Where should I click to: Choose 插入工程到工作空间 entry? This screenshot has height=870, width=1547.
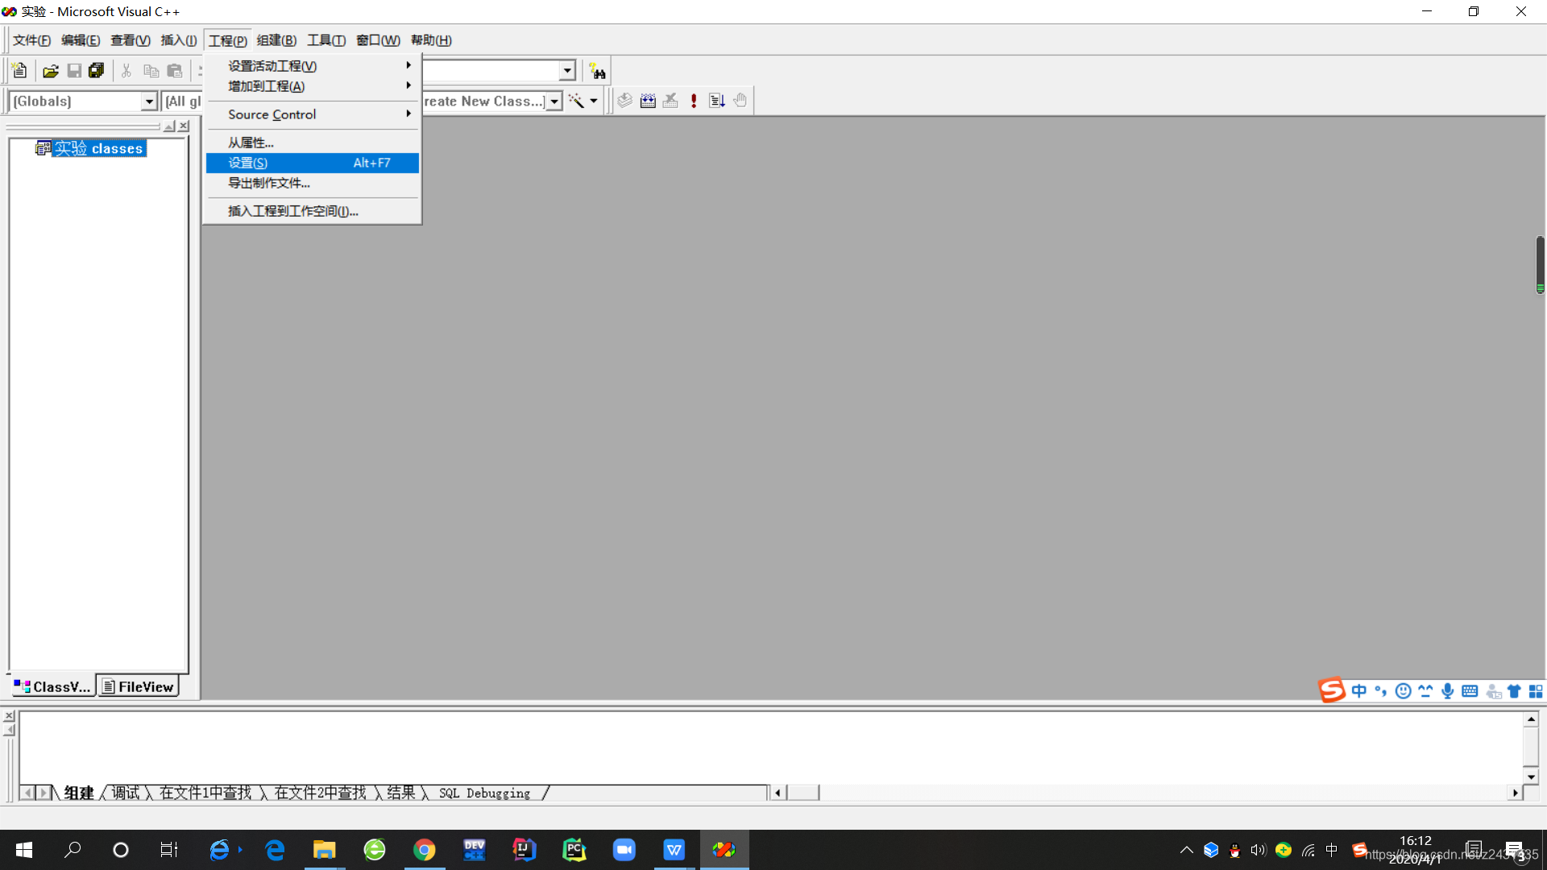[x=313, y=211]
